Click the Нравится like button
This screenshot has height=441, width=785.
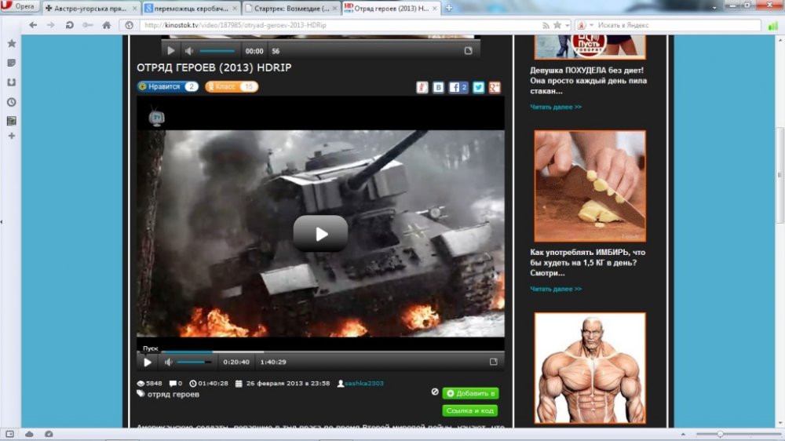[x=168, y=86]
